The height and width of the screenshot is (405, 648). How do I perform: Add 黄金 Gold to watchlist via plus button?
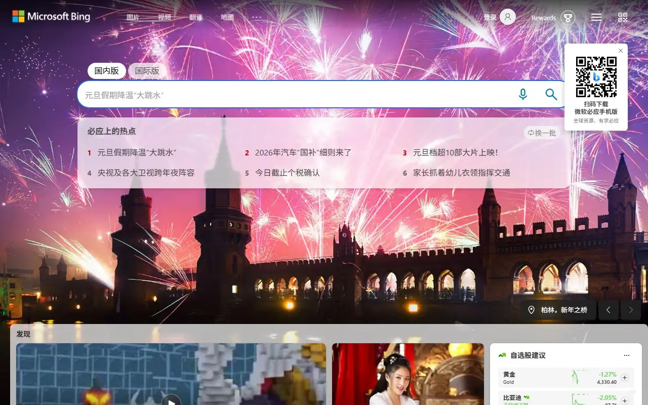(625, 378)
